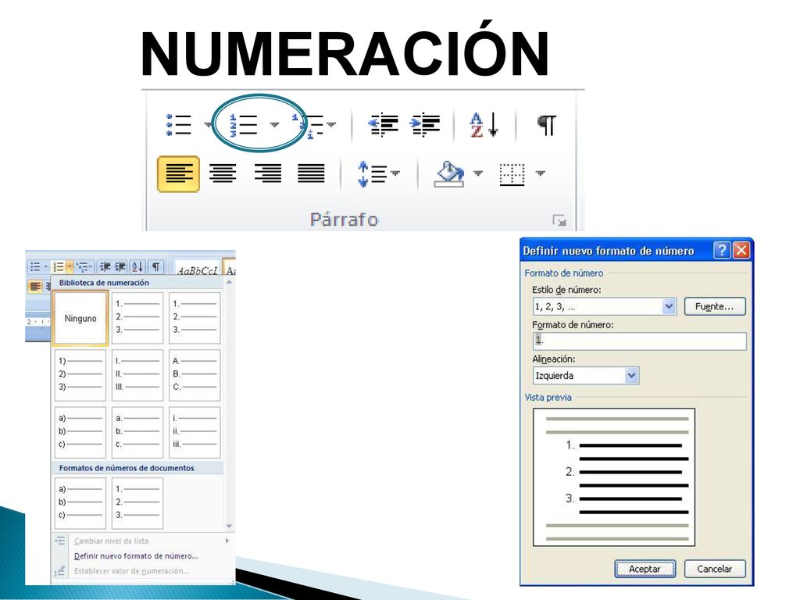Click Cancelar button in dialog
The width and height of the screenshot is (800, 600).
coord(714,569)
